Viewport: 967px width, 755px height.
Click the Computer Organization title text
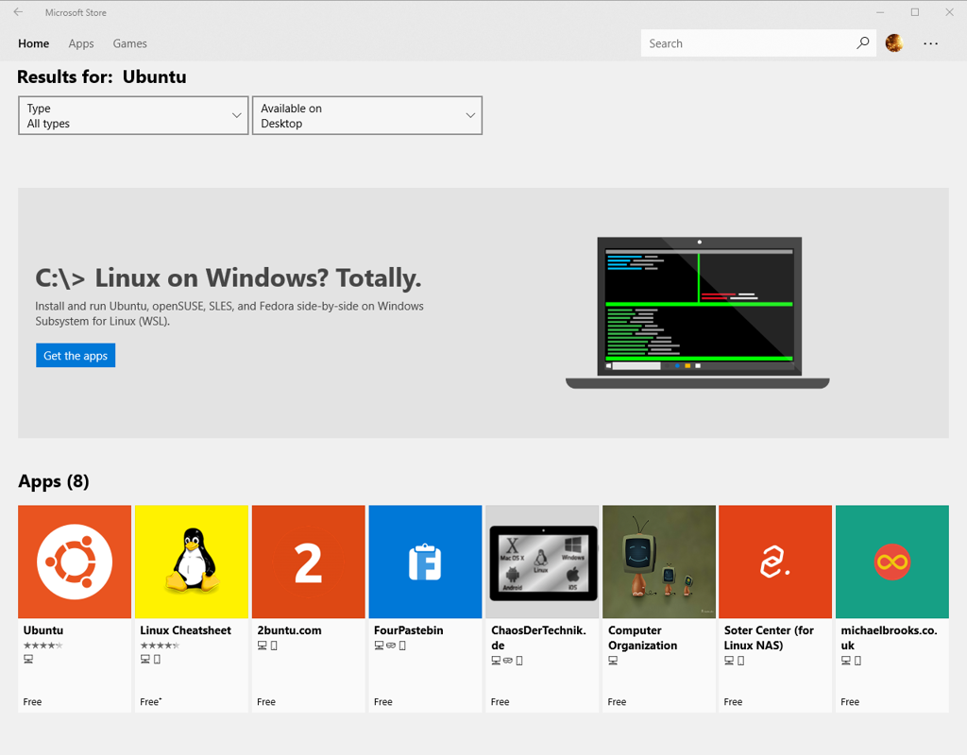pos(642,638)
